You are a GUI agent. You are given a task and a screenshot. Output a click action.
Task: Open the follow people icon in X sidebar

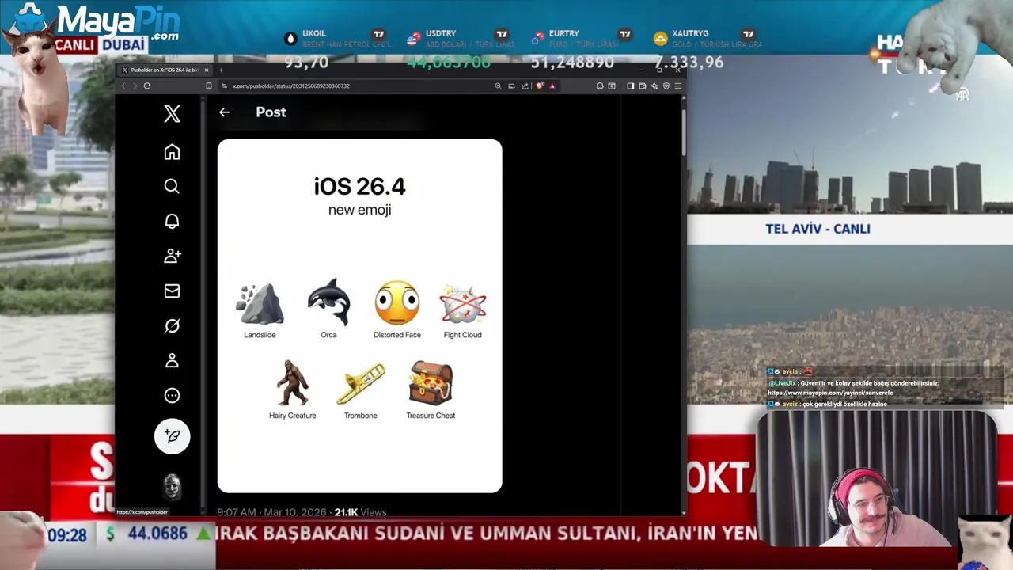[x=172, y=256]
